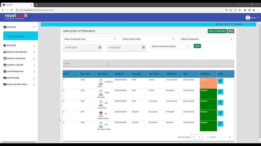This screenshot has height=146, width=261.
Task: Open the browser extensions puzzle icon
Action: pyautogui.click(x=245, y=10)
